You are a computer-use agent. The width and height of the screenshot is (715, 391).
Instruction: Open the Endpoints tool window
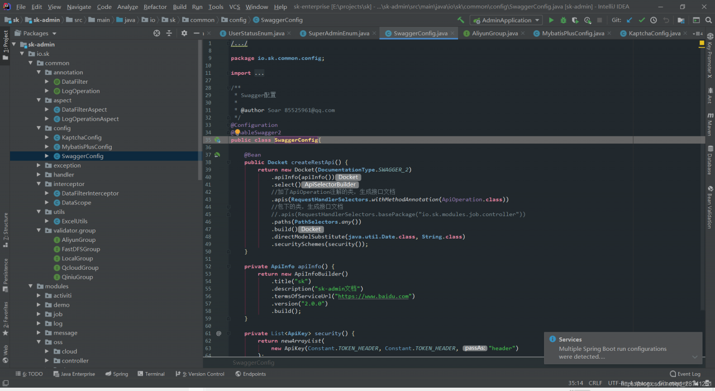point(250,374)
